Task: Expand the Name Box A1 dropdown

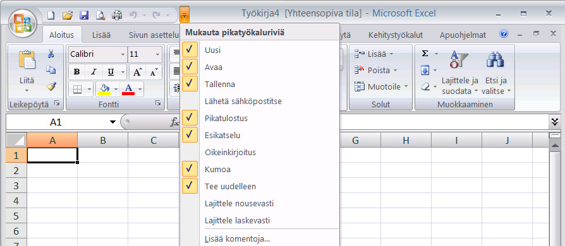Action: (x=112, y=122)
